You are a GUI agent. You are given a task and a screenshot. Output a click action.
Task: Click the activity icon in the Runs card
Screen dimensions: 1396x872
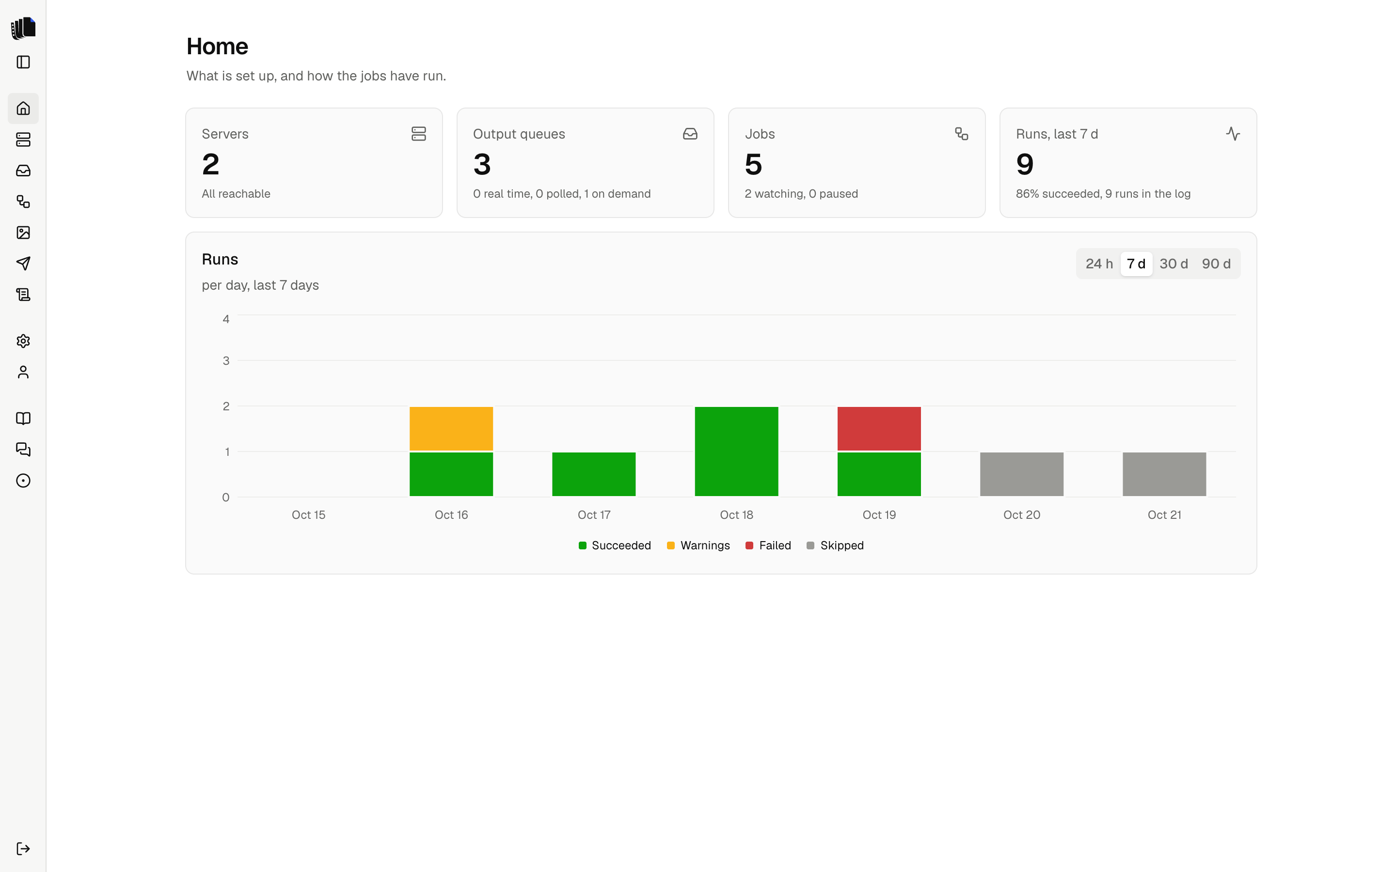(1233, 134)
